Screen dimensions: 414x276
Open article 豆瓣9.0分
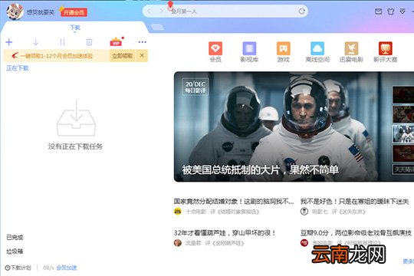tap(356, 233)
